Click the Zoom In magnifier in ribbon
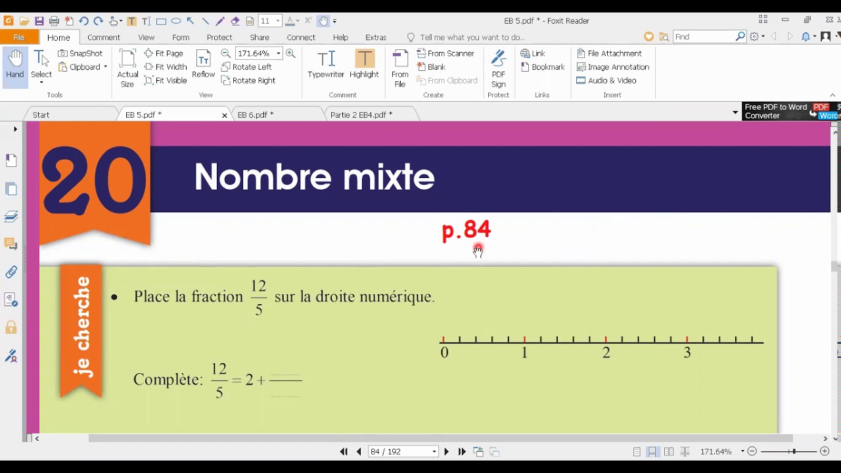The height and width of the screenshot is (473, 841). [290, 53]
